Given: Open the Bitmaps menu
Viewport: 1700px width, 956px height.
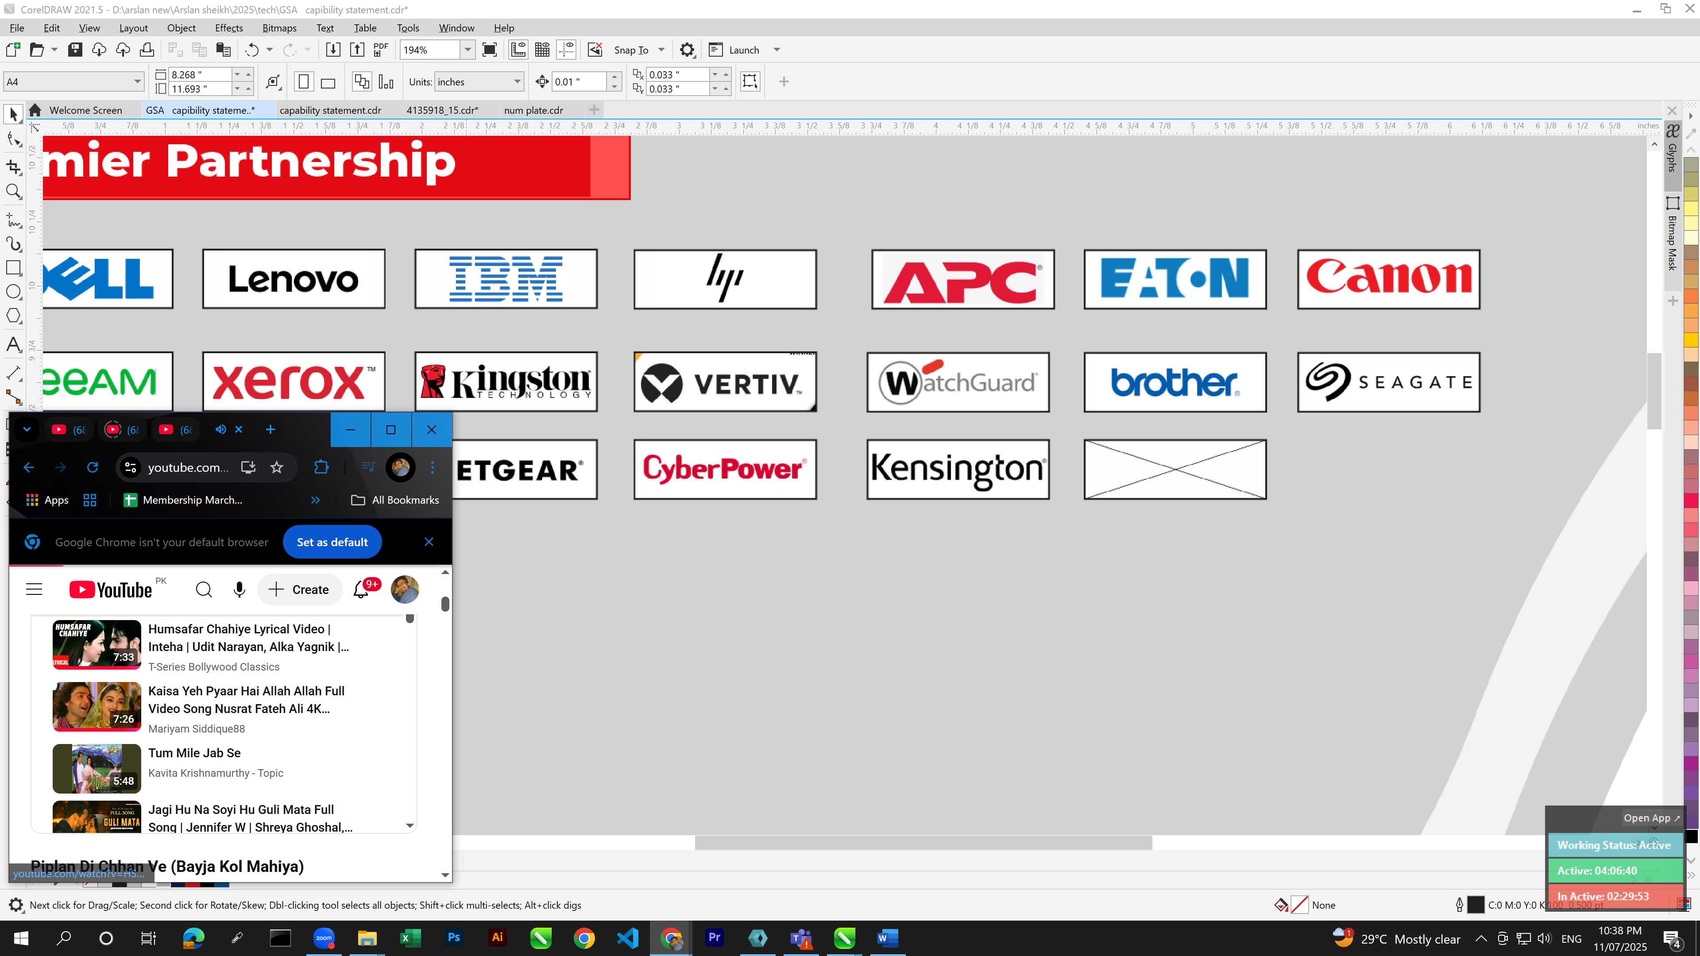Looking at the screenshot, I should (279, 28).
